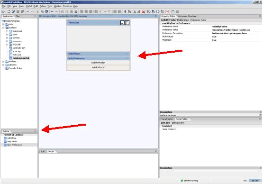Click the maximize icon on Horoscopes portlet
This screenshot has height=184, width=262.
pos(127,23)
